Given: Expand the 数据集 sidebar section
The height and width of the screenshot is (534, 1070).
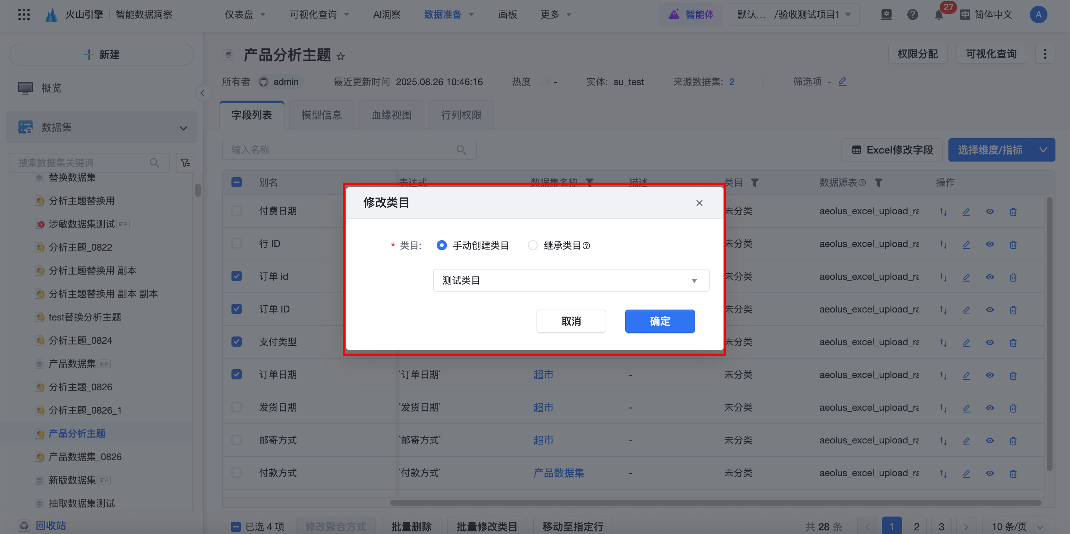Looking at the screenshot, I should click(x=183, y=128).
